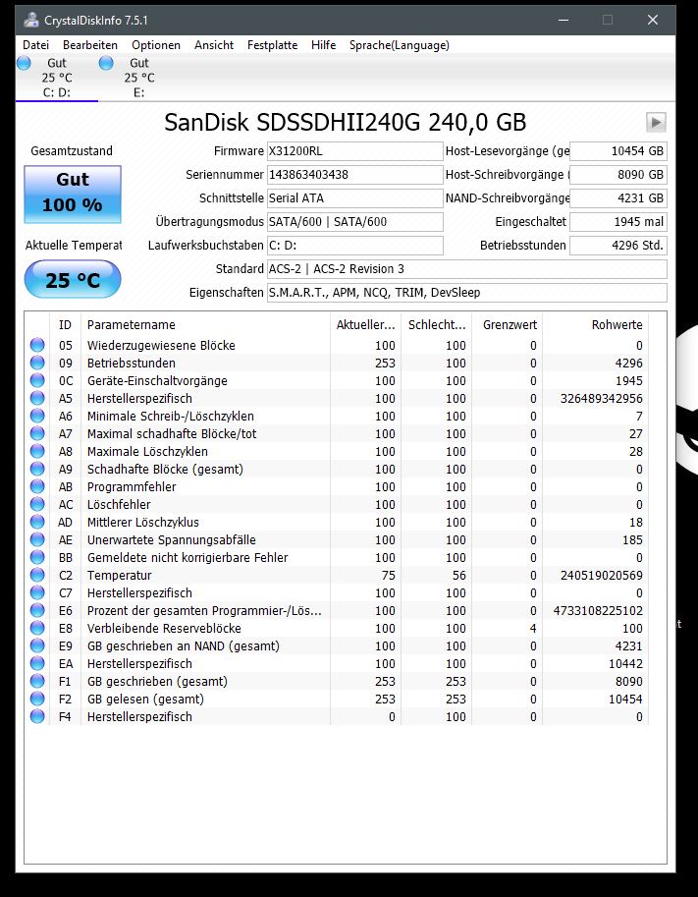This screenshot has width=698, height=897.
Task: Click the CrystalDiskInfo title bar app icon
Action: point(31,20)
